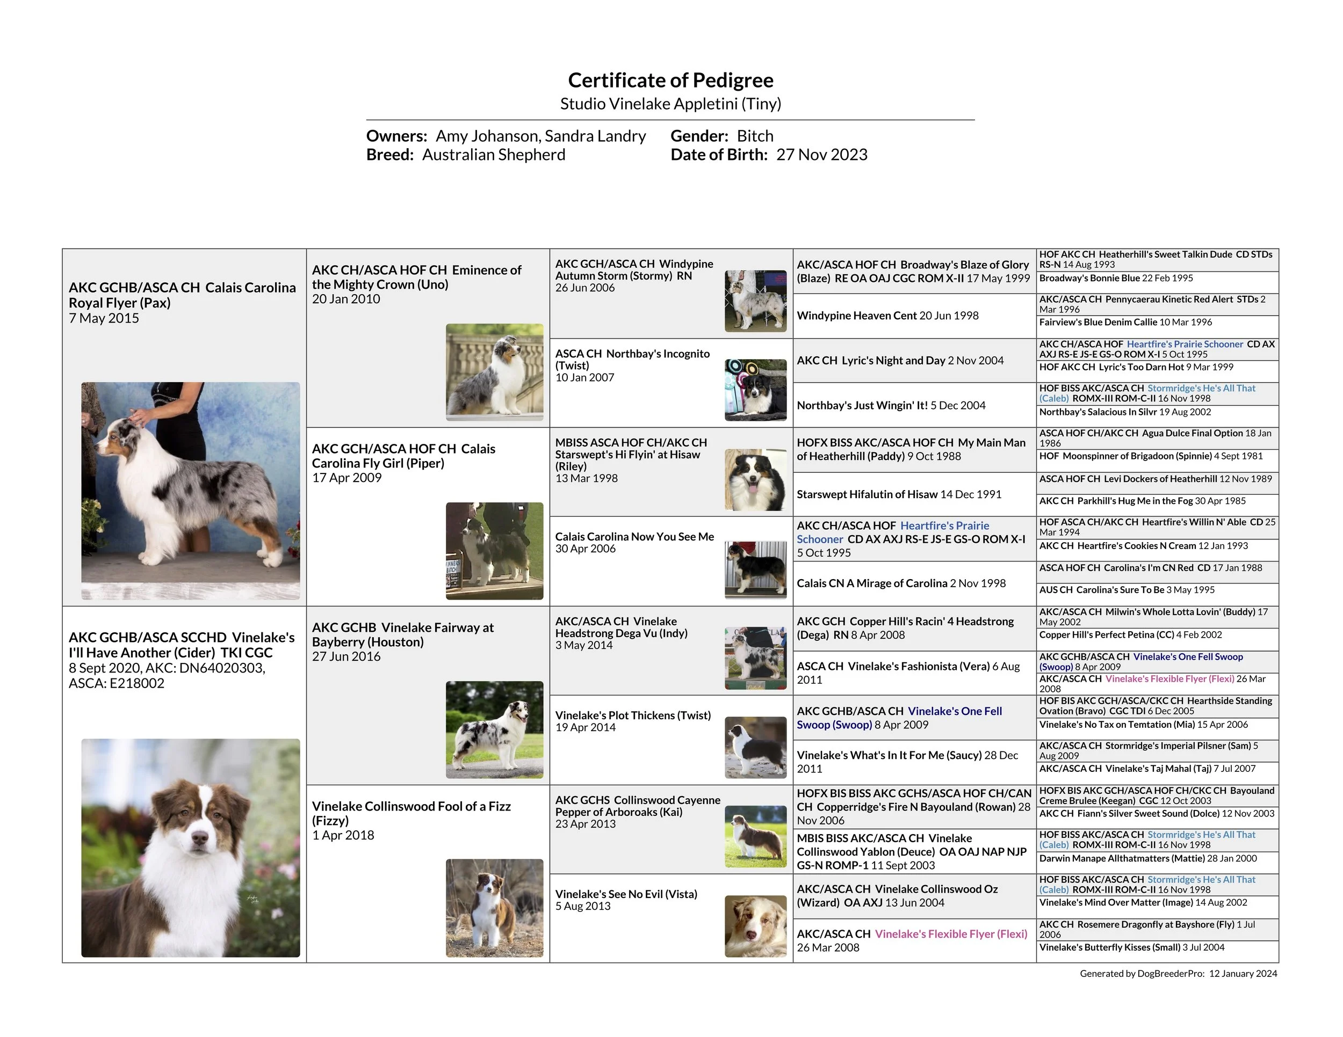Click Vinelake's Plot Thickens (Twist) entry
The height and width of the screenshot is (1037, 1343).
632,715
